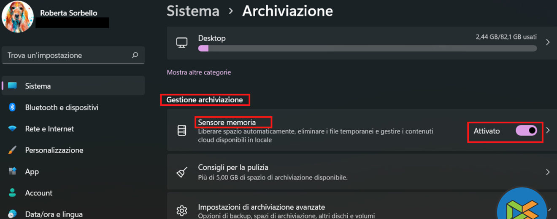
Task: Expand Desktop storage details chevron
Action: (x=548, y=42)
